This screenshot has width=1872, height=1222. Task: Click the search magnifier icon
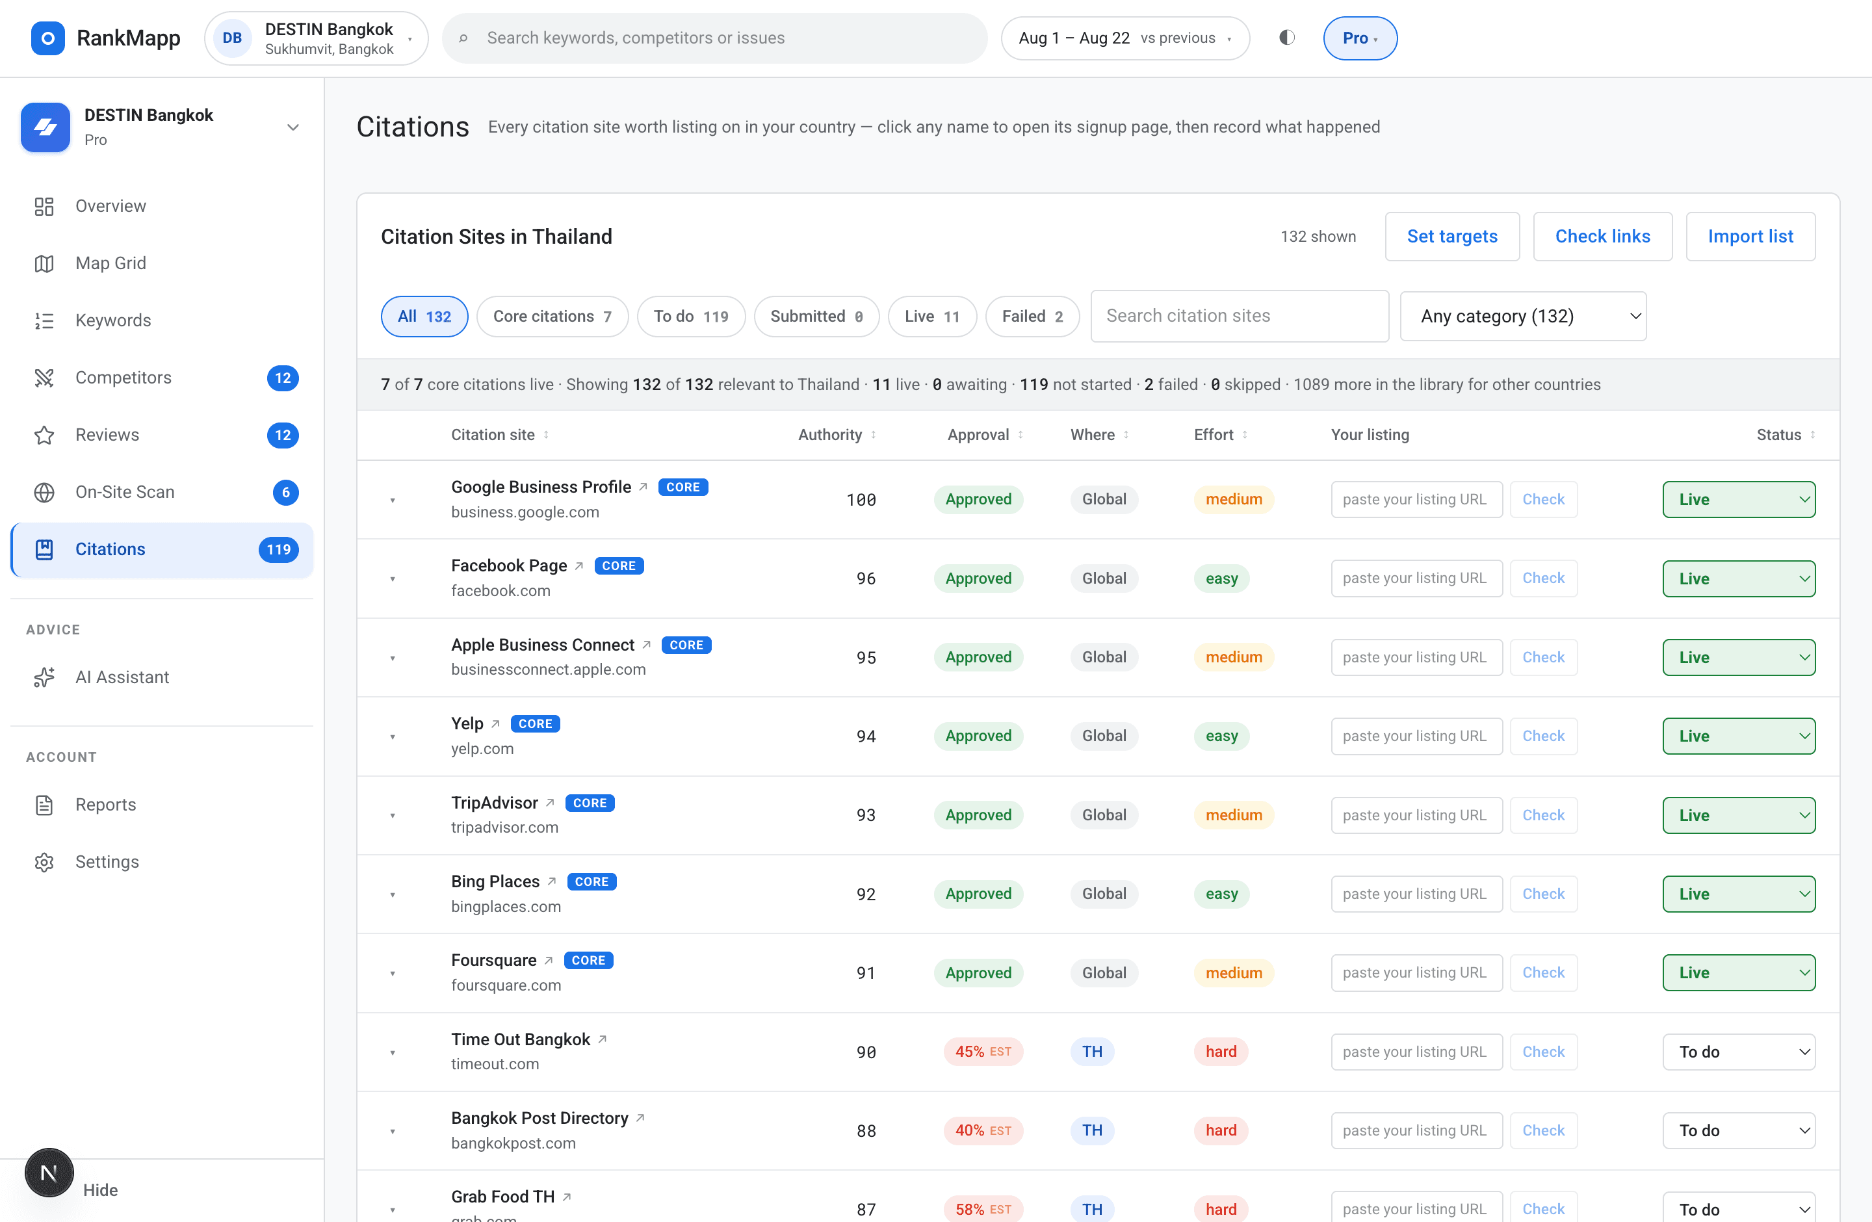tap(463, 38)
